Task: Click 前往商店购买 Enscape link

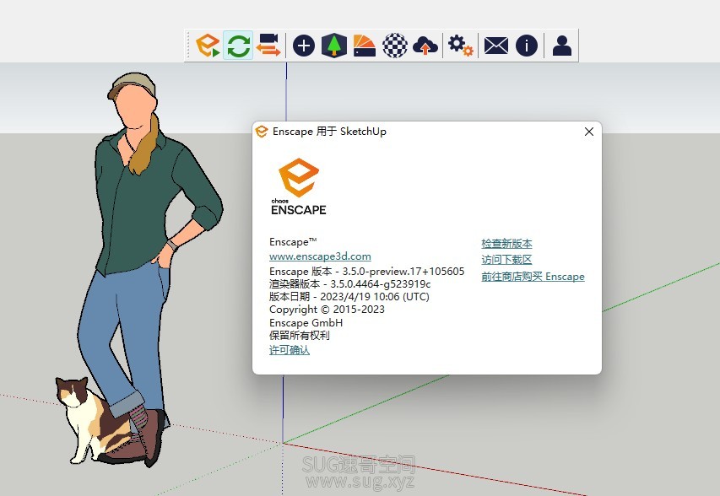Action: pos(533,277)
